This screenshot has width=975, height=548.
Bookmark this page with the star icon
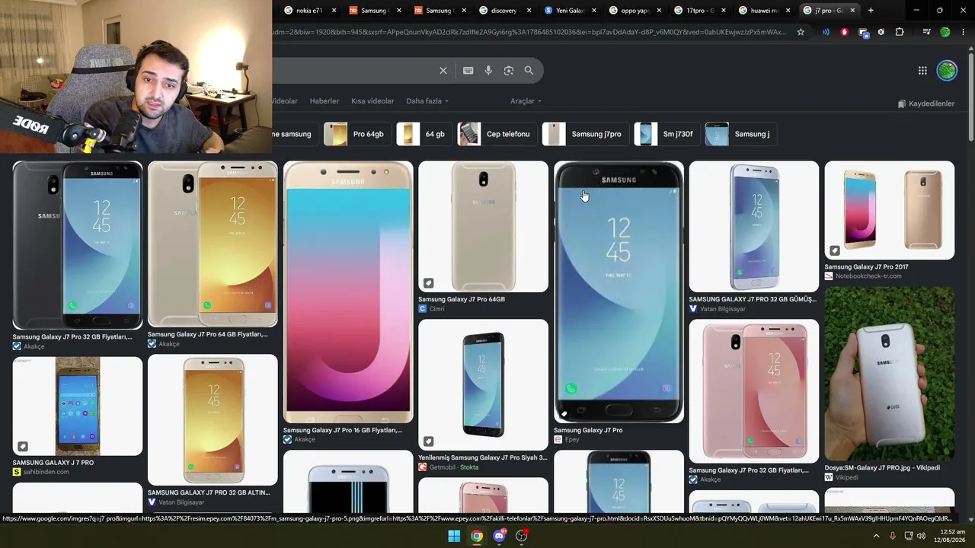(x=801, y=32)
